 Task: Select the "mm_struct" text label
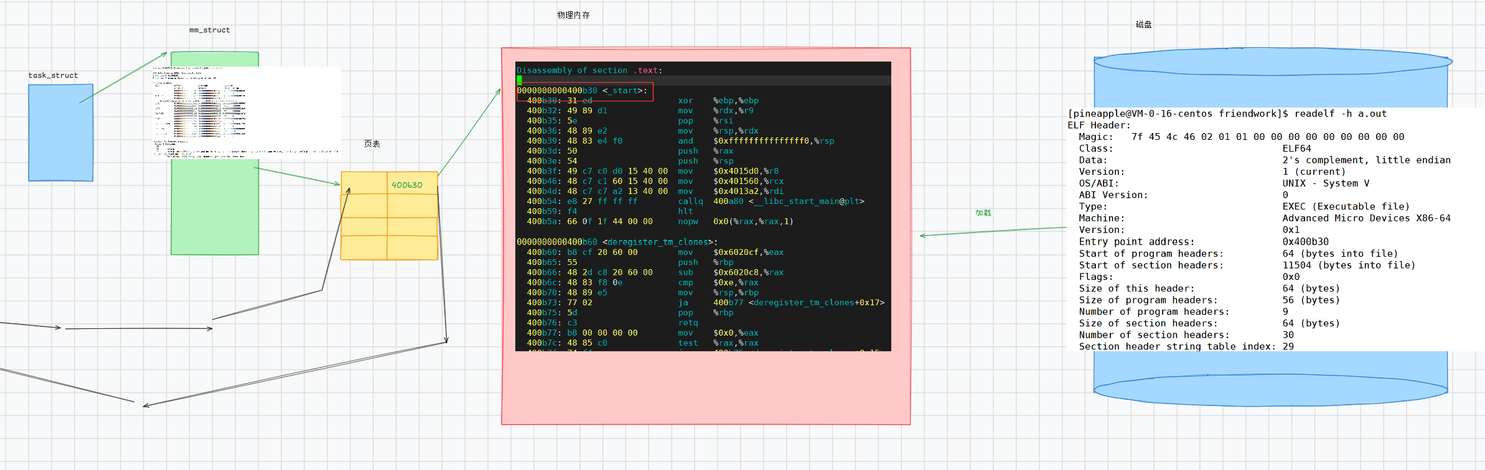click(210, 30)
